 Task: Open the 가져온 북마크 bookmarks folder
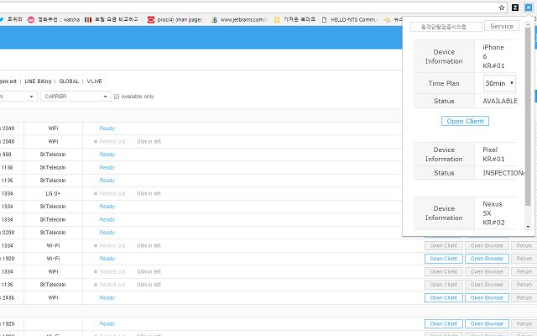tap(295, 19)
